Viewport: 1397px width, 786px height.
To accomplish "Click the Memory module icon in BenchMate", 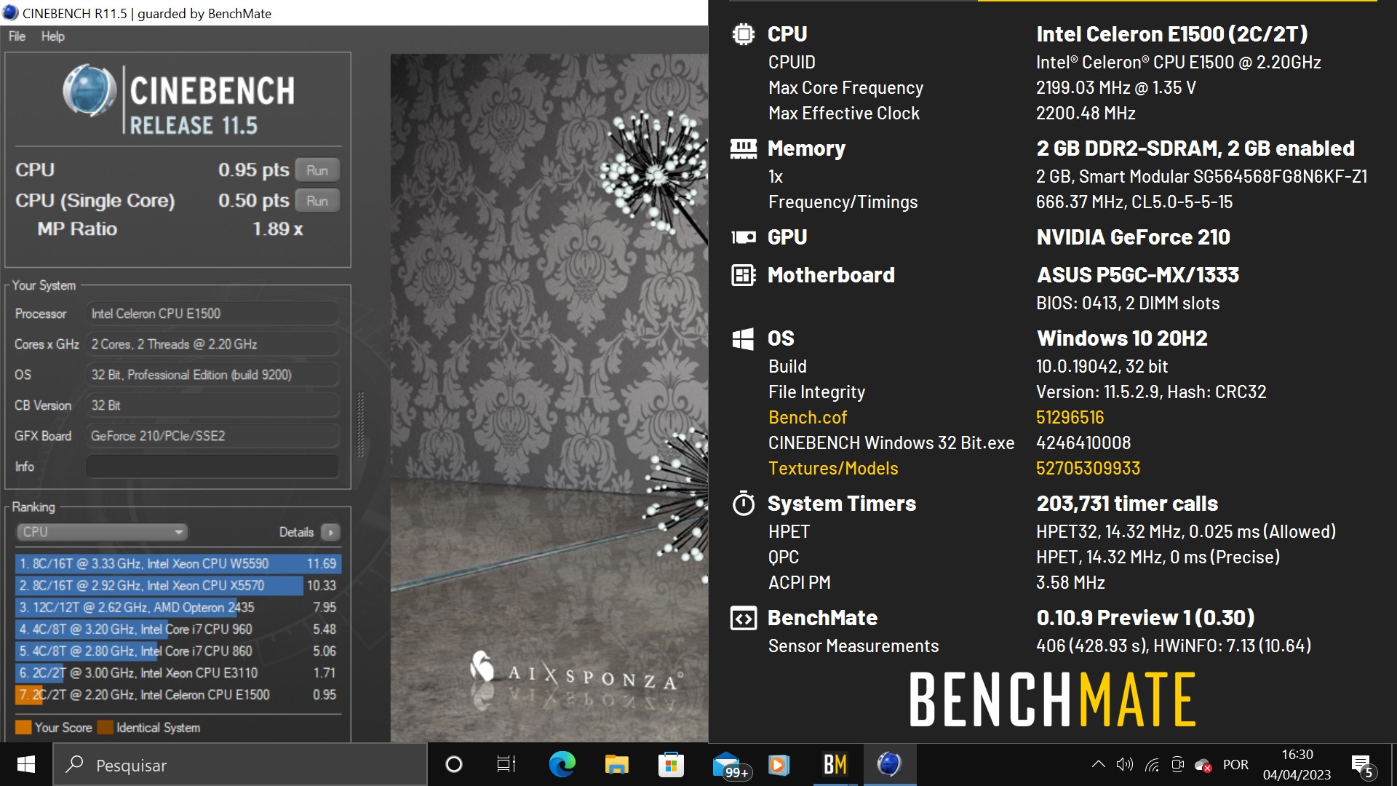I will [743, 148].
